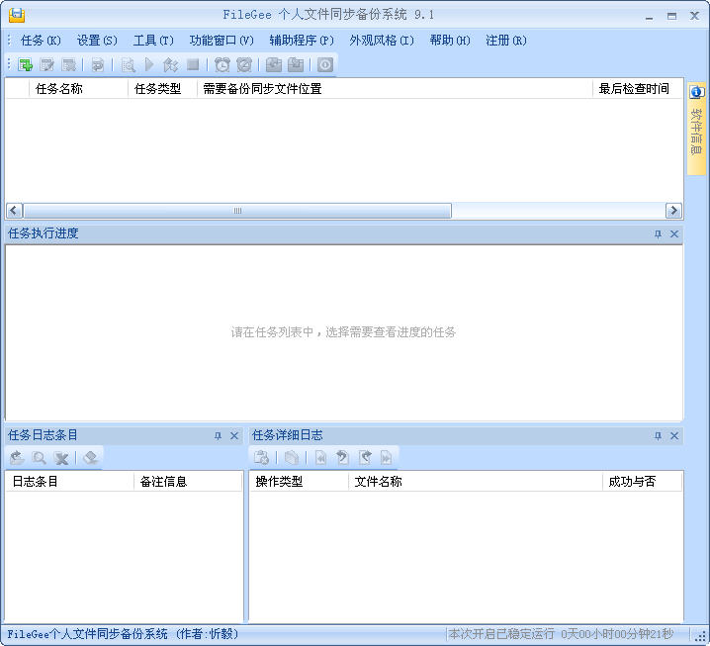Click 备注信息 column header
The width and height of the screenshot is (710, 646).
(188, 481)
